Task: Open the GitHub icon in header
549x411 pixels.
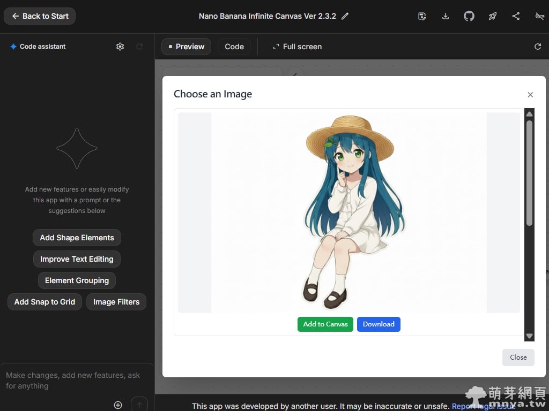Action: coord(469,16)
